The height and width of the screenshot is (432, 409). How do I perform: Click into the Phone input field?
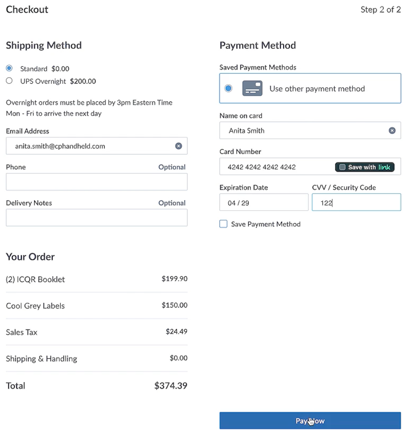pos(96,182)
